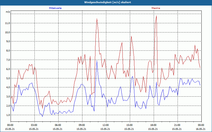
Task: Click the 6,0 y-axis value
Action: [x=8, y=69]
